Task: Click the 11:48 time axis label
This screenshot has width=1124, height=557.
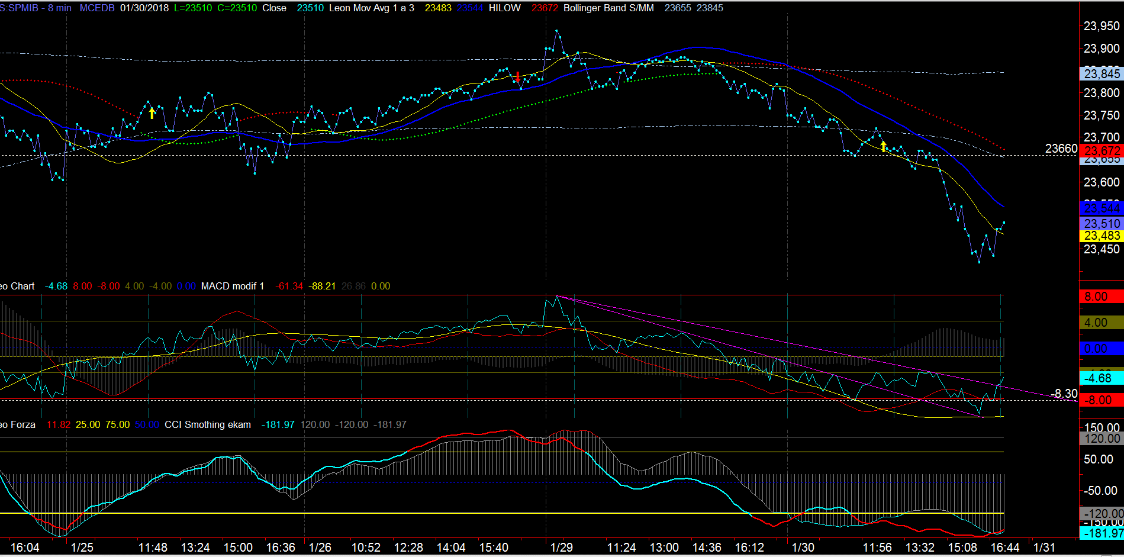Action: [x=153, y=548]
